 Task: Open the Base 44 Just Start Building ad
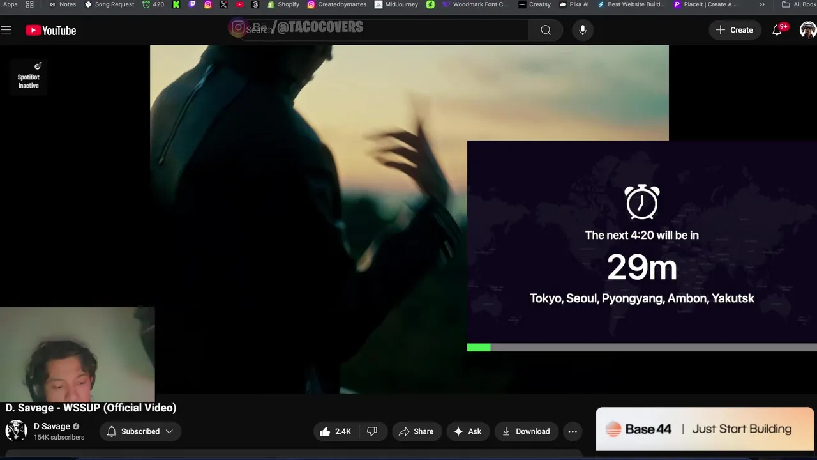click(x=705, y=429)
